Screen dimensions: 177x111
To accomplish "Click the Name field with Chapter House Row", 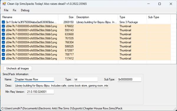I will pos(34,79).
